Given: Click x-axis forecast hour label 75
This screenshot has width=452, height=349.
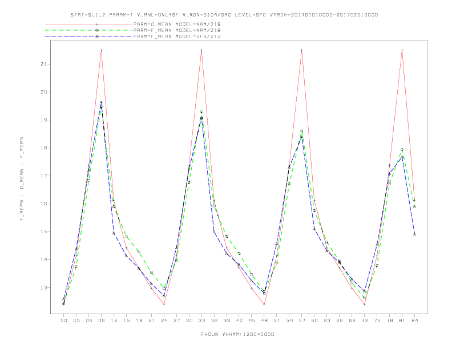Looking at the screenshot, I should pos(377,320).
